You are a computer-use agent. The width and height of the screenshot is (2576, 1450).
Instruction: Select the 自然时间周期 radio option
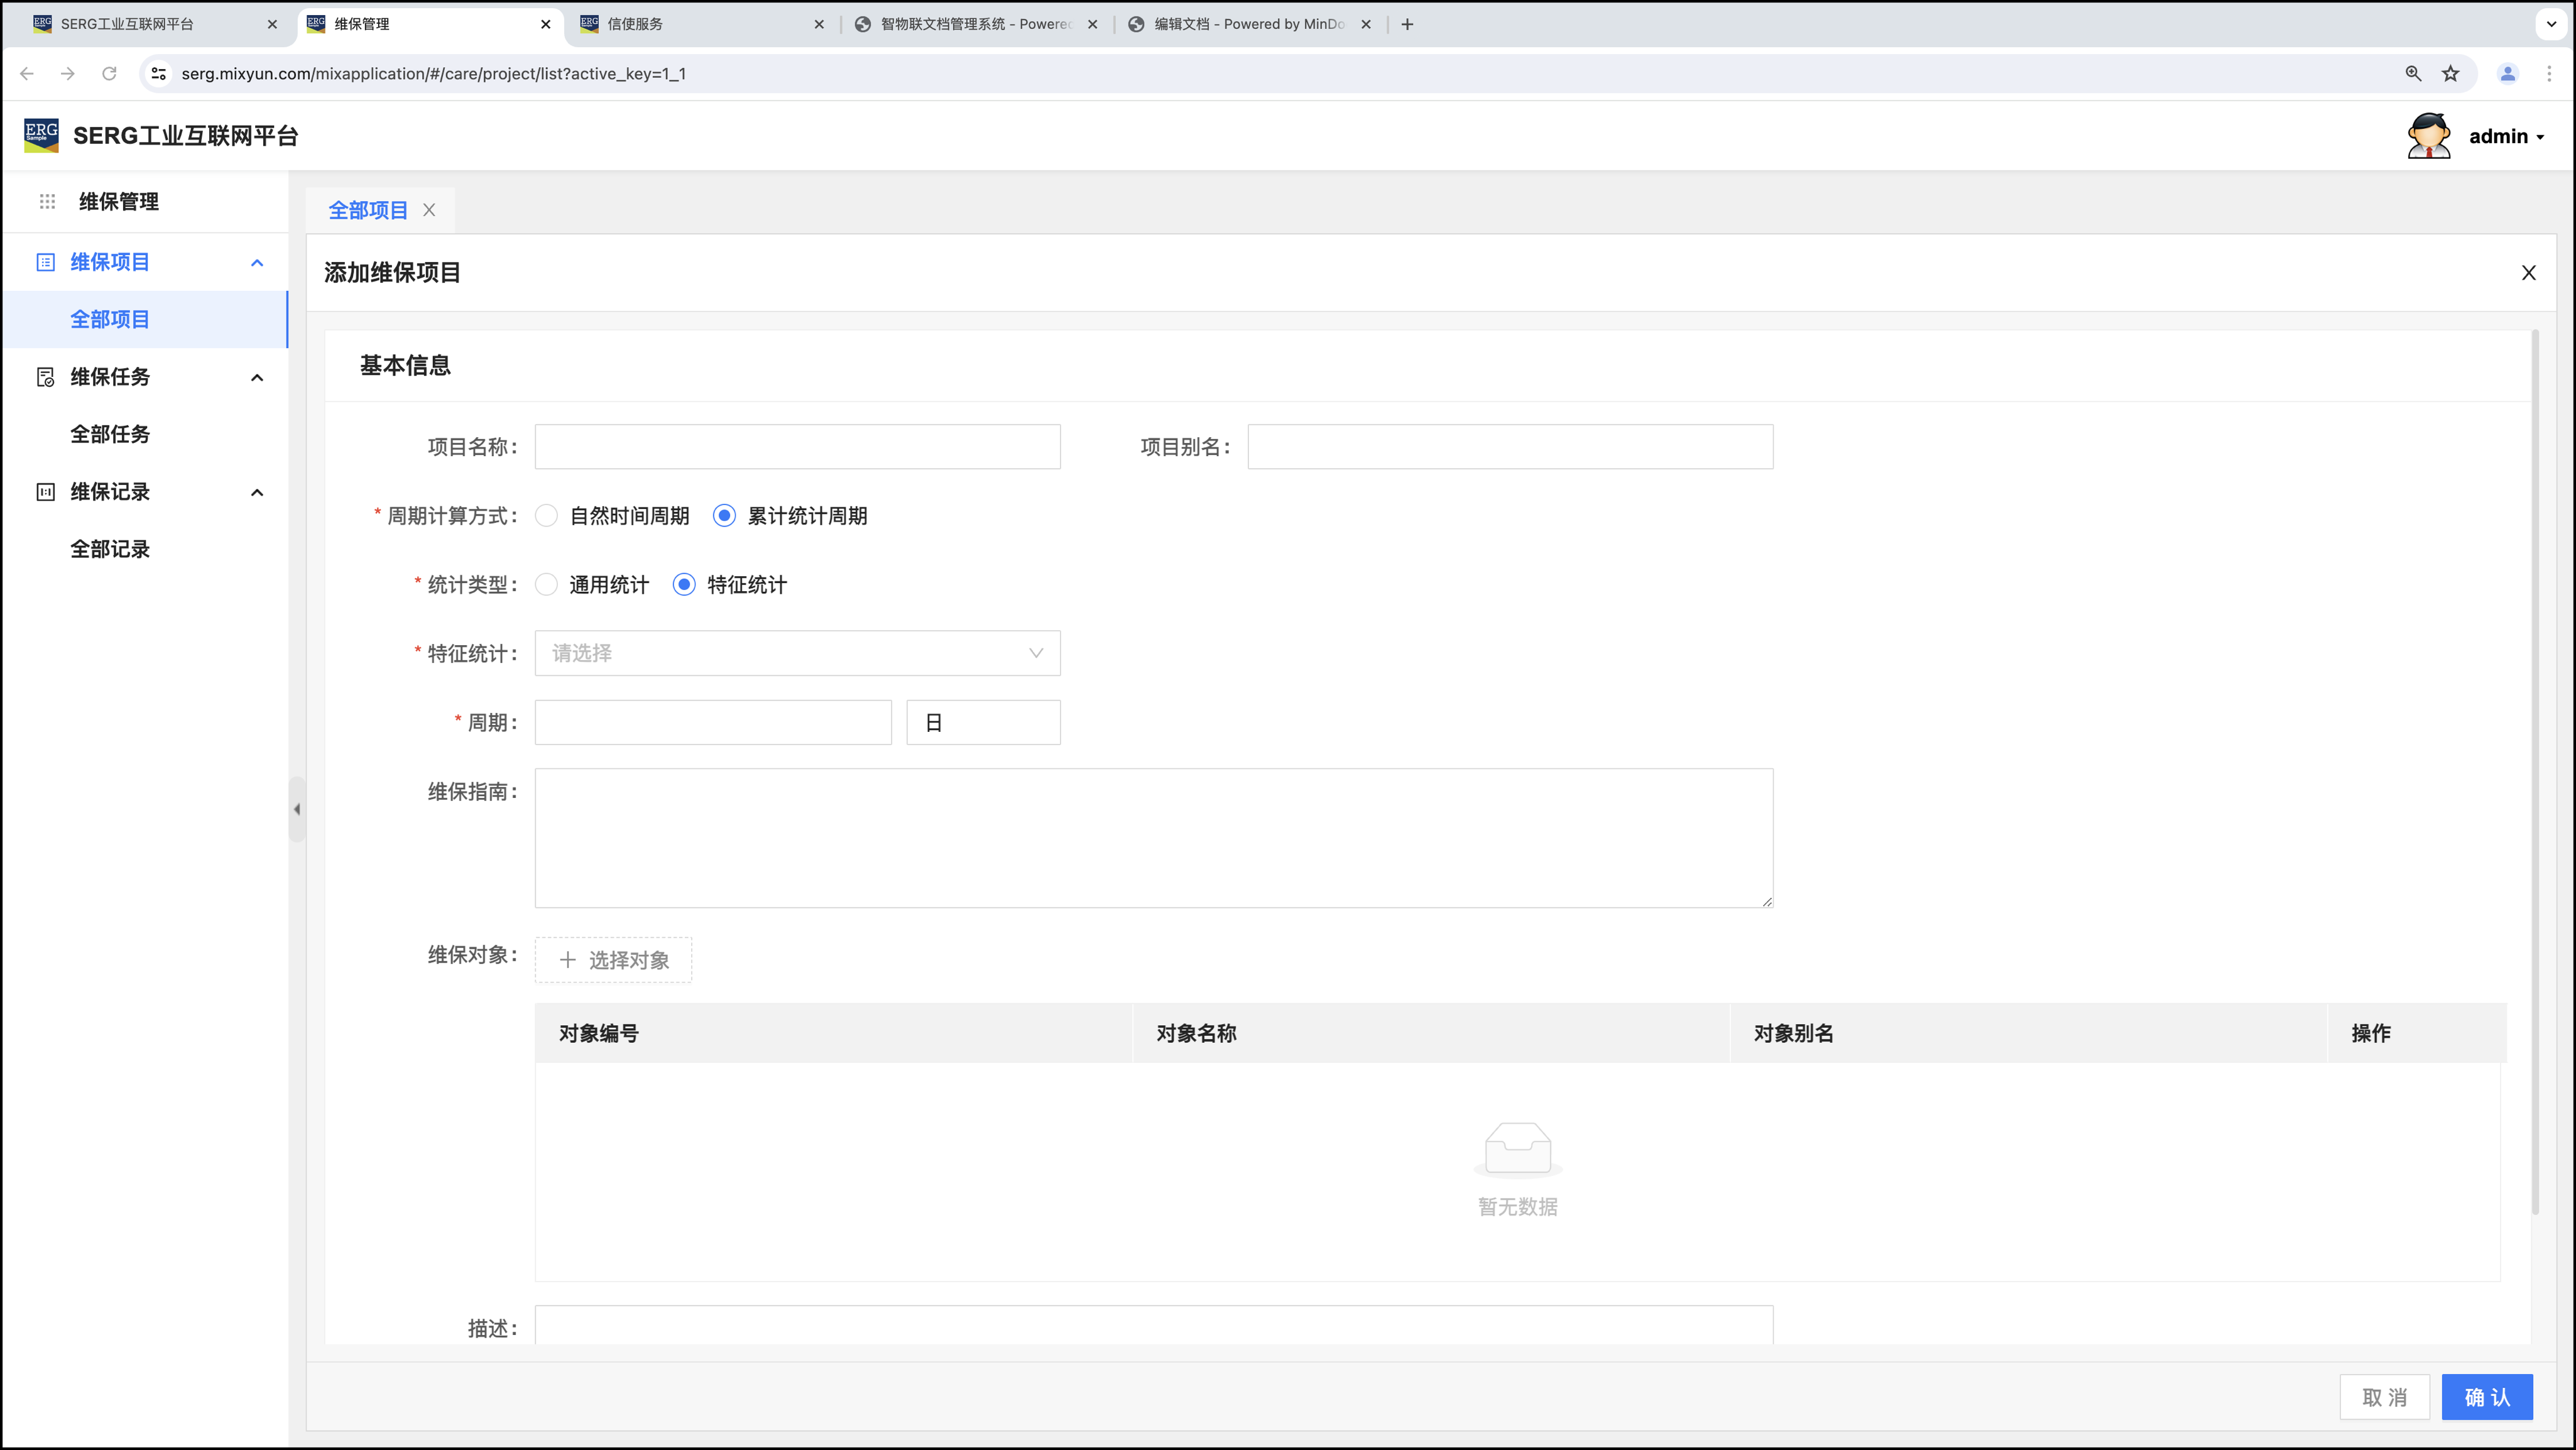coord(546,516)
